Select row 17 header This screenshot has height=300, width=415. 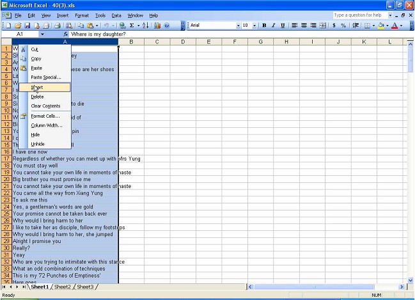pyautogui.click(x=6, y=159)
